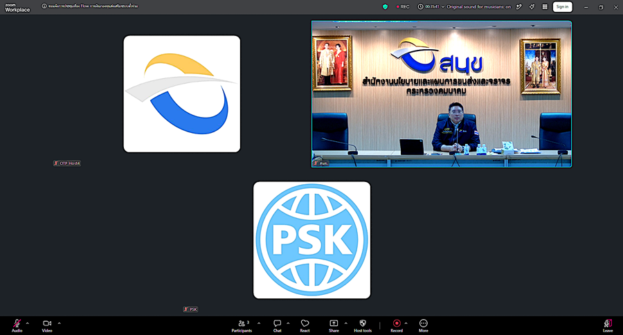Viewport: 623px width, 335px height.
Task: Expand audio options arrow next to Audio
Action: [x=28, y=323]
